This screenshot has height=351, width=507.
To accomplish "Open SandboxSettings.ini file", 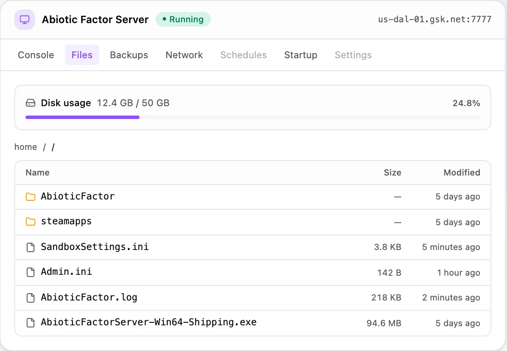I will (95, 247).
